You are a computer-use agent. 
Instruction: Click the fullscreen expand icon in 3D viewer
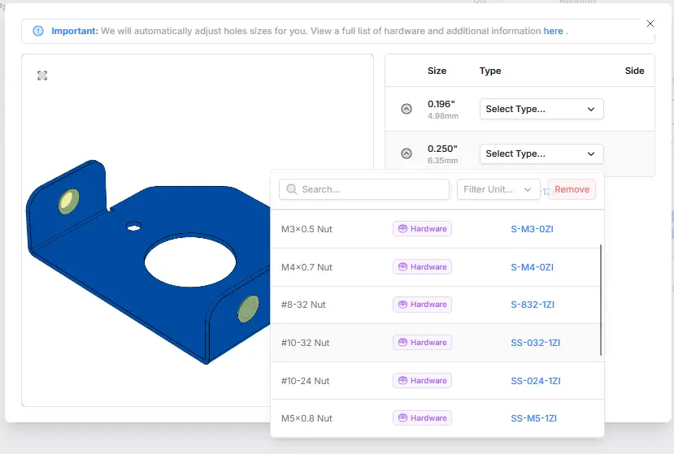pyautogui.click(x=42, y=76)
